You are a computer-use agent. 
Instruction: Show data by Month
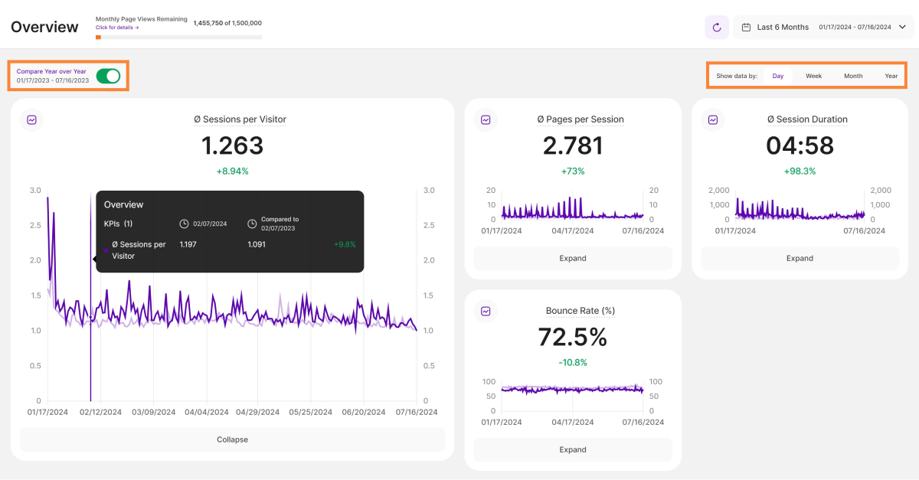click(853, 76)
